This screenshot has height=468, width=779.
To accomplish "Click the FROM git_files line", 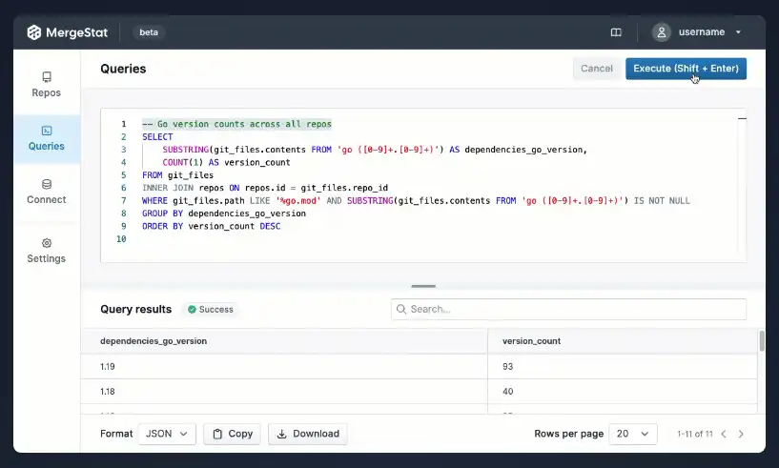I will click(178, 174).
